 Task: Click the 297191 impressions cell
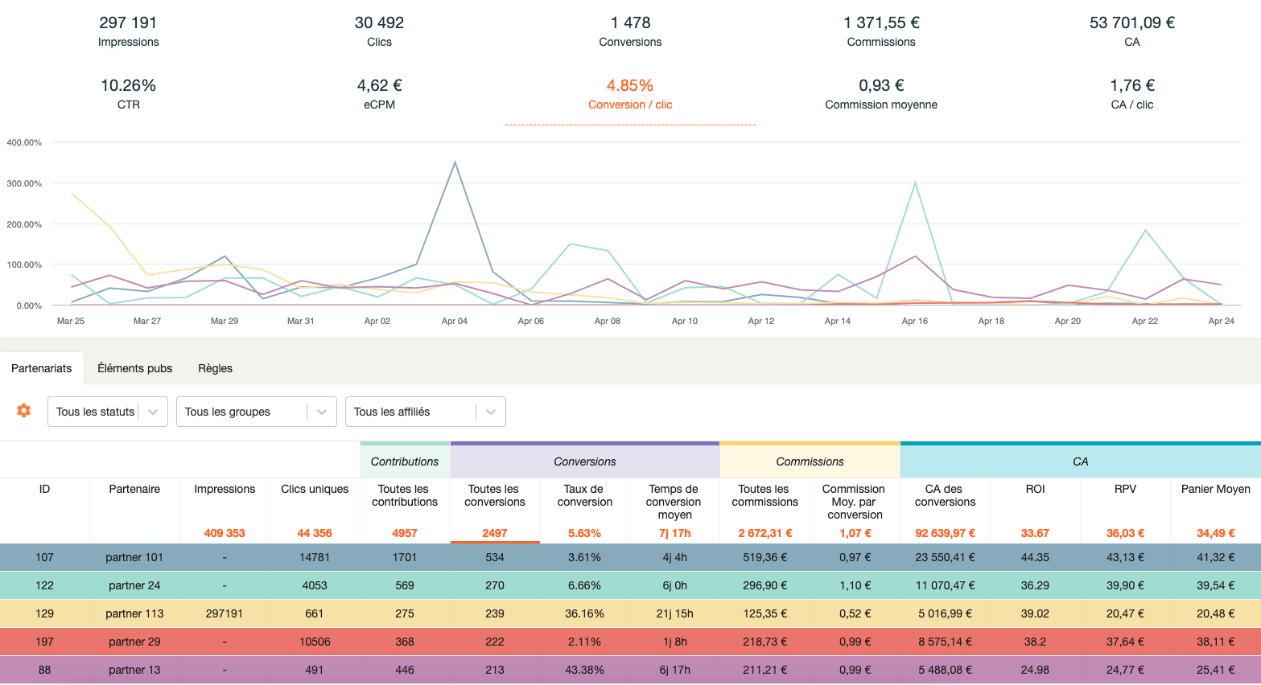(225, 613)
